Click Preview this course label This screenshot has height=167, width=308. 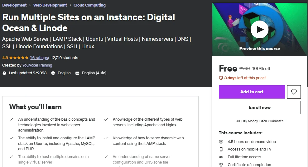[259, 49]
